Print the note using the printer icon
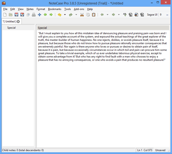 pos(34,15)
